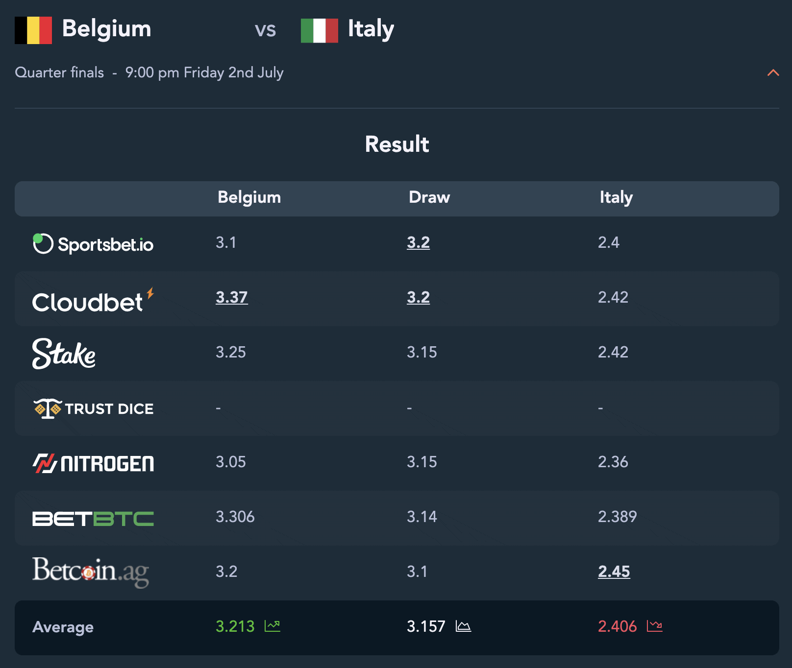
Task: Open the Sportsbet.io bookmaker logo
Action: (93, 244)
